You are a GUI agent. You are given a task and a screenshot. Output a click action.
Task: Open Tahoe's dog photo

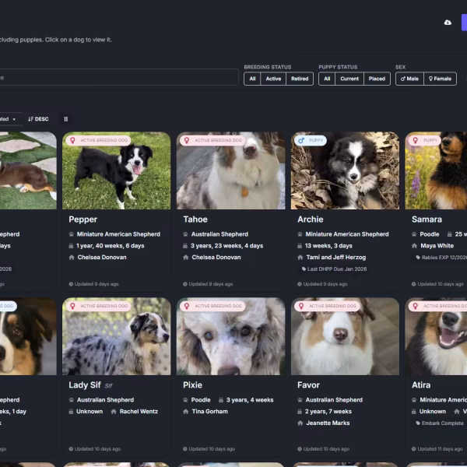tap(230, 170)
